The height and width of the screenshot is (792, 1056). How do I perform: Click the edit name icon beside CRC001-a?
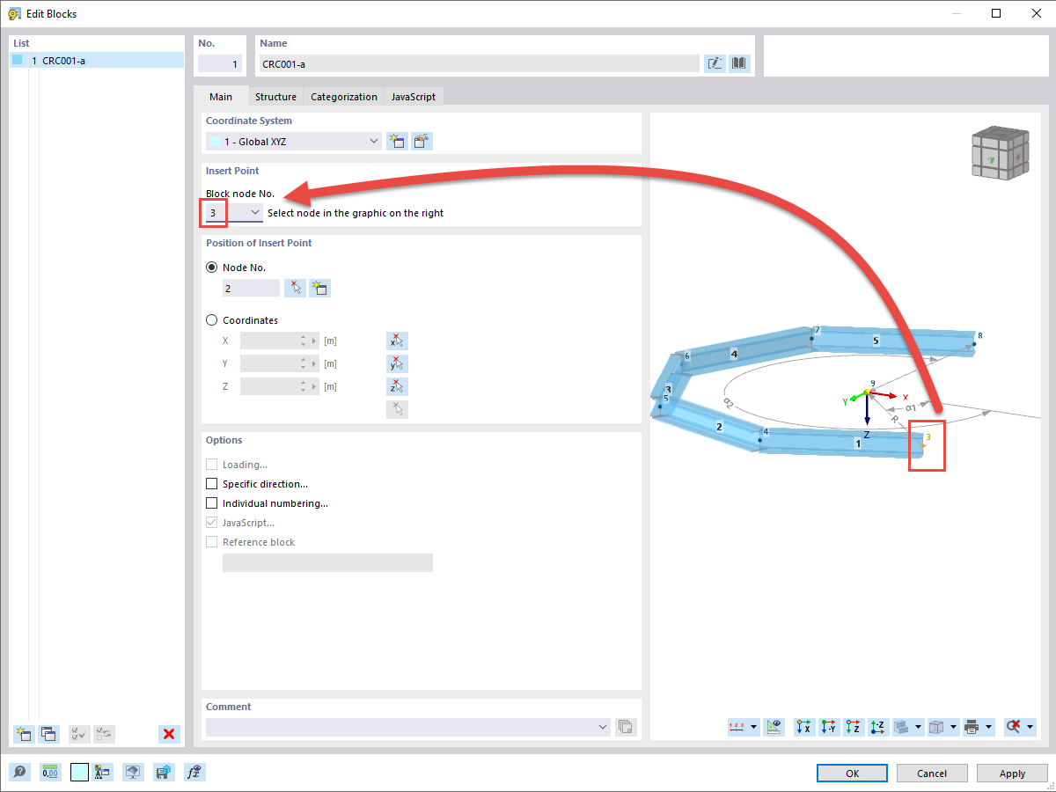click(x=715, y=63)
